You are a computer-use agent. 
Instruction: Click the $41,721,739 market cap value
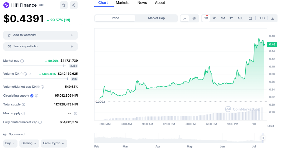[x=69, y=61]
